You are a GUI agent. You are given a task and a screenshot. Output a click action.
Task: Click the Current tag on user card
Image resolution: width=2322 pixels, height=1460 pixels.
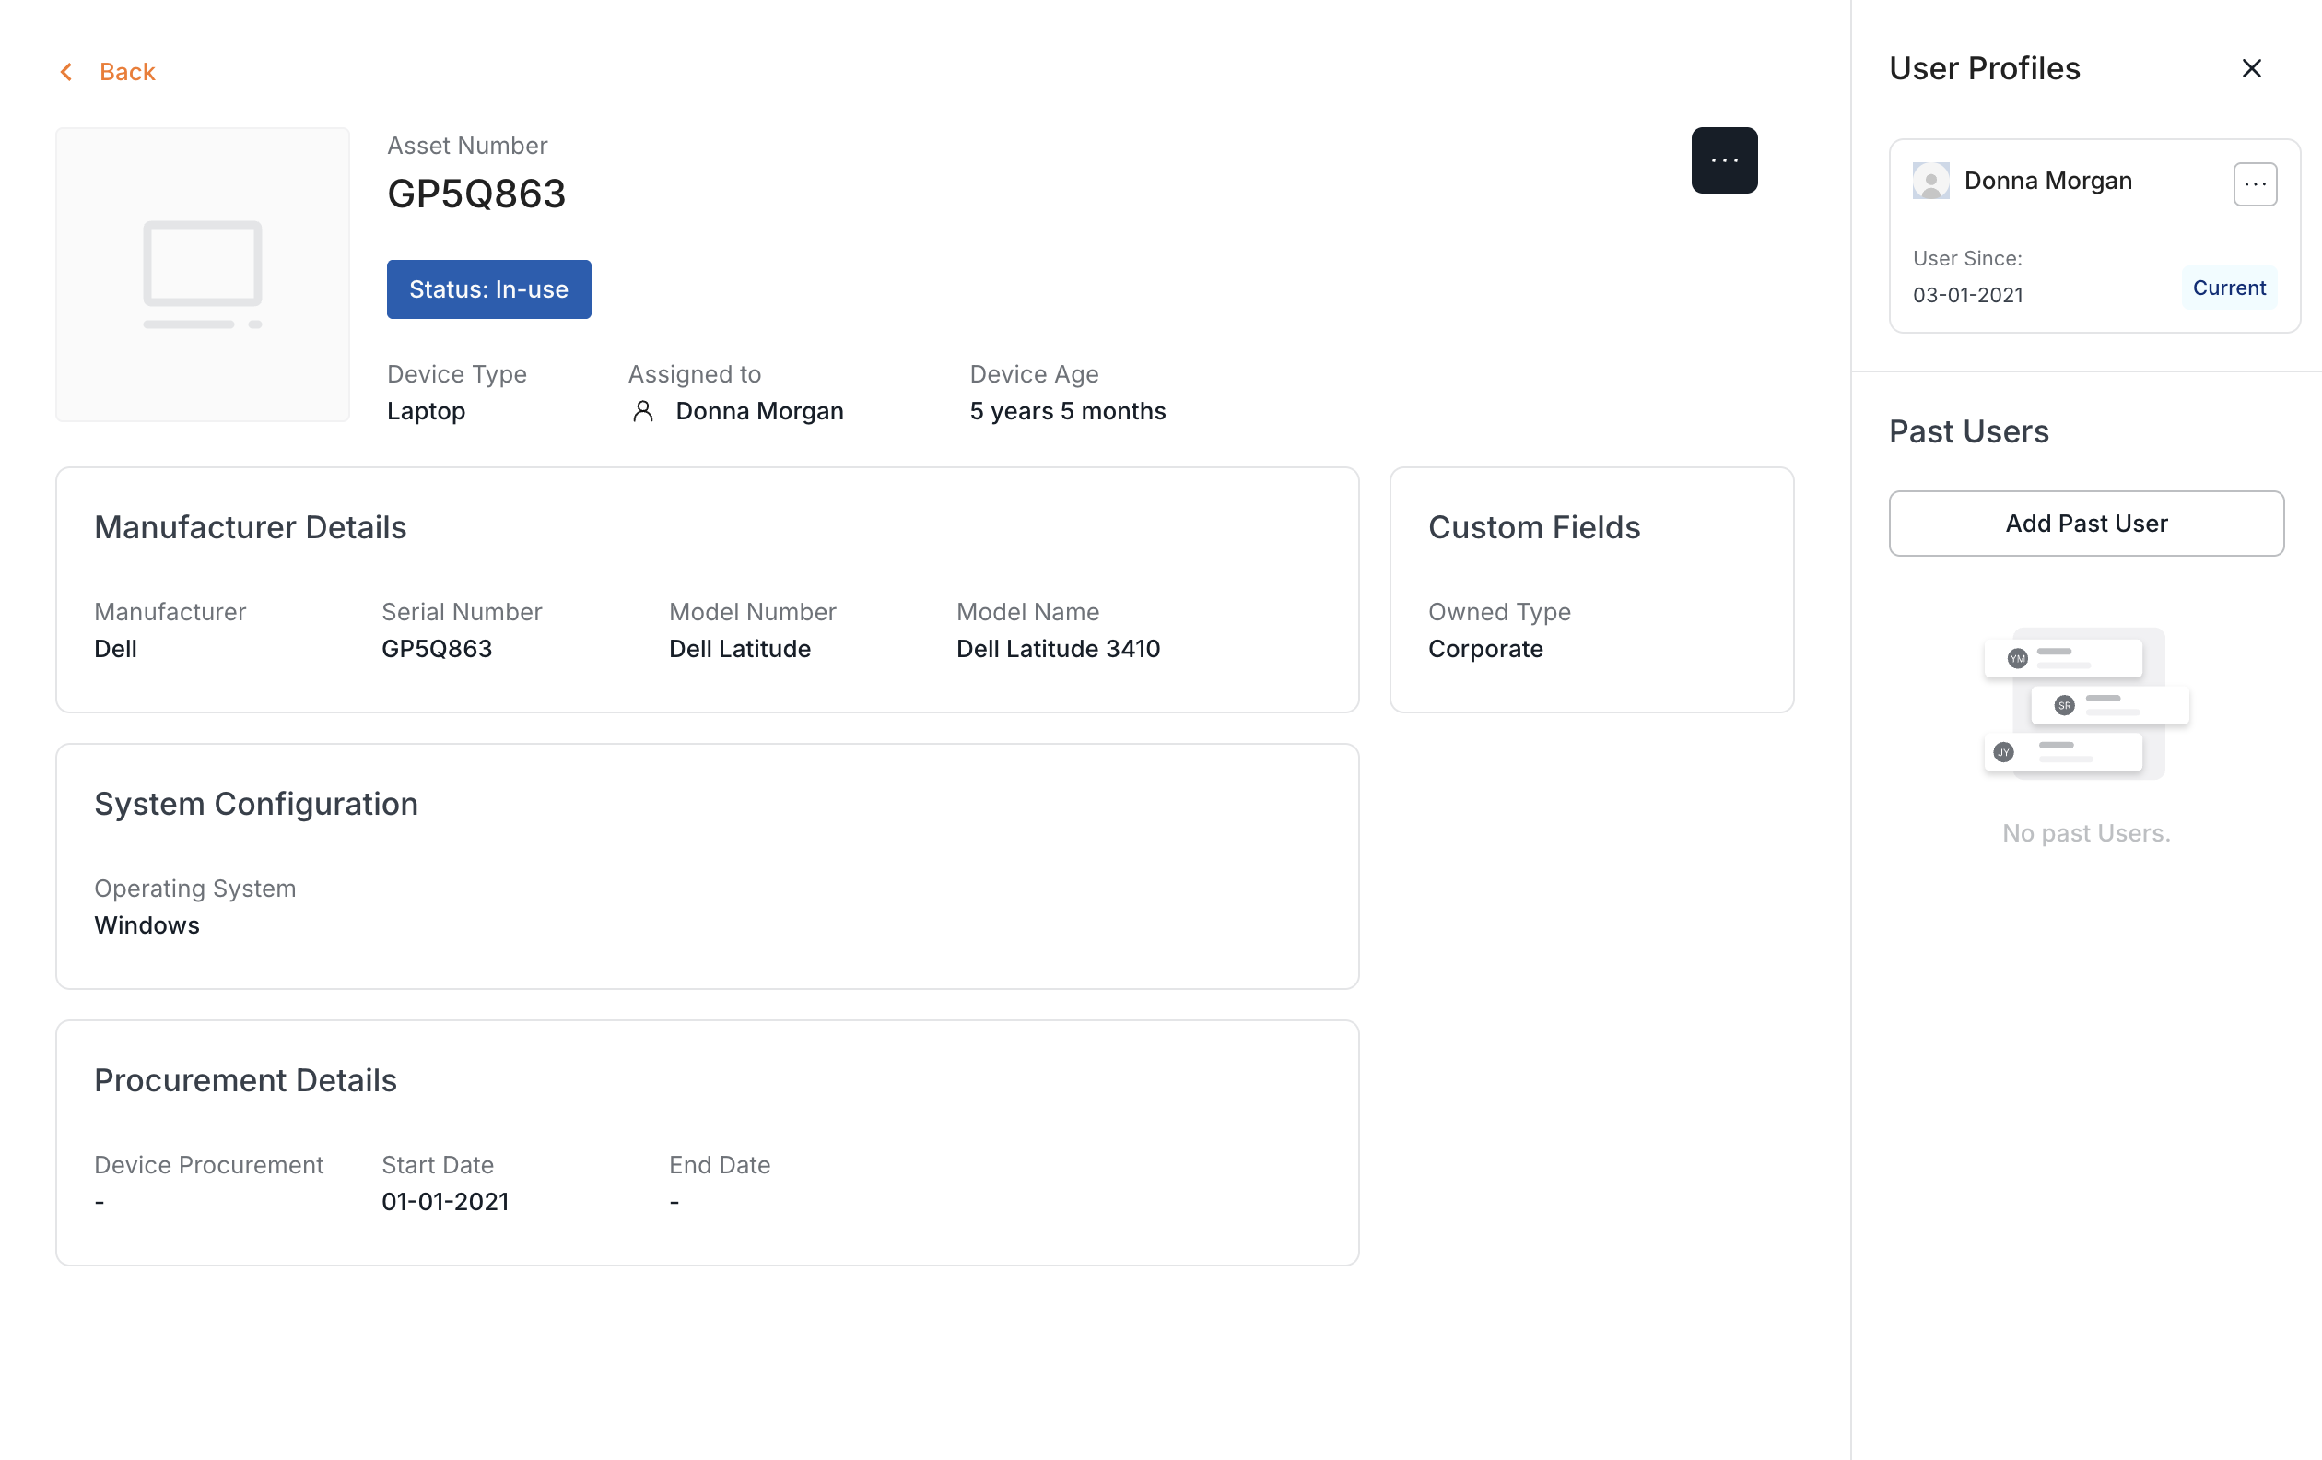click(2228, 288)
